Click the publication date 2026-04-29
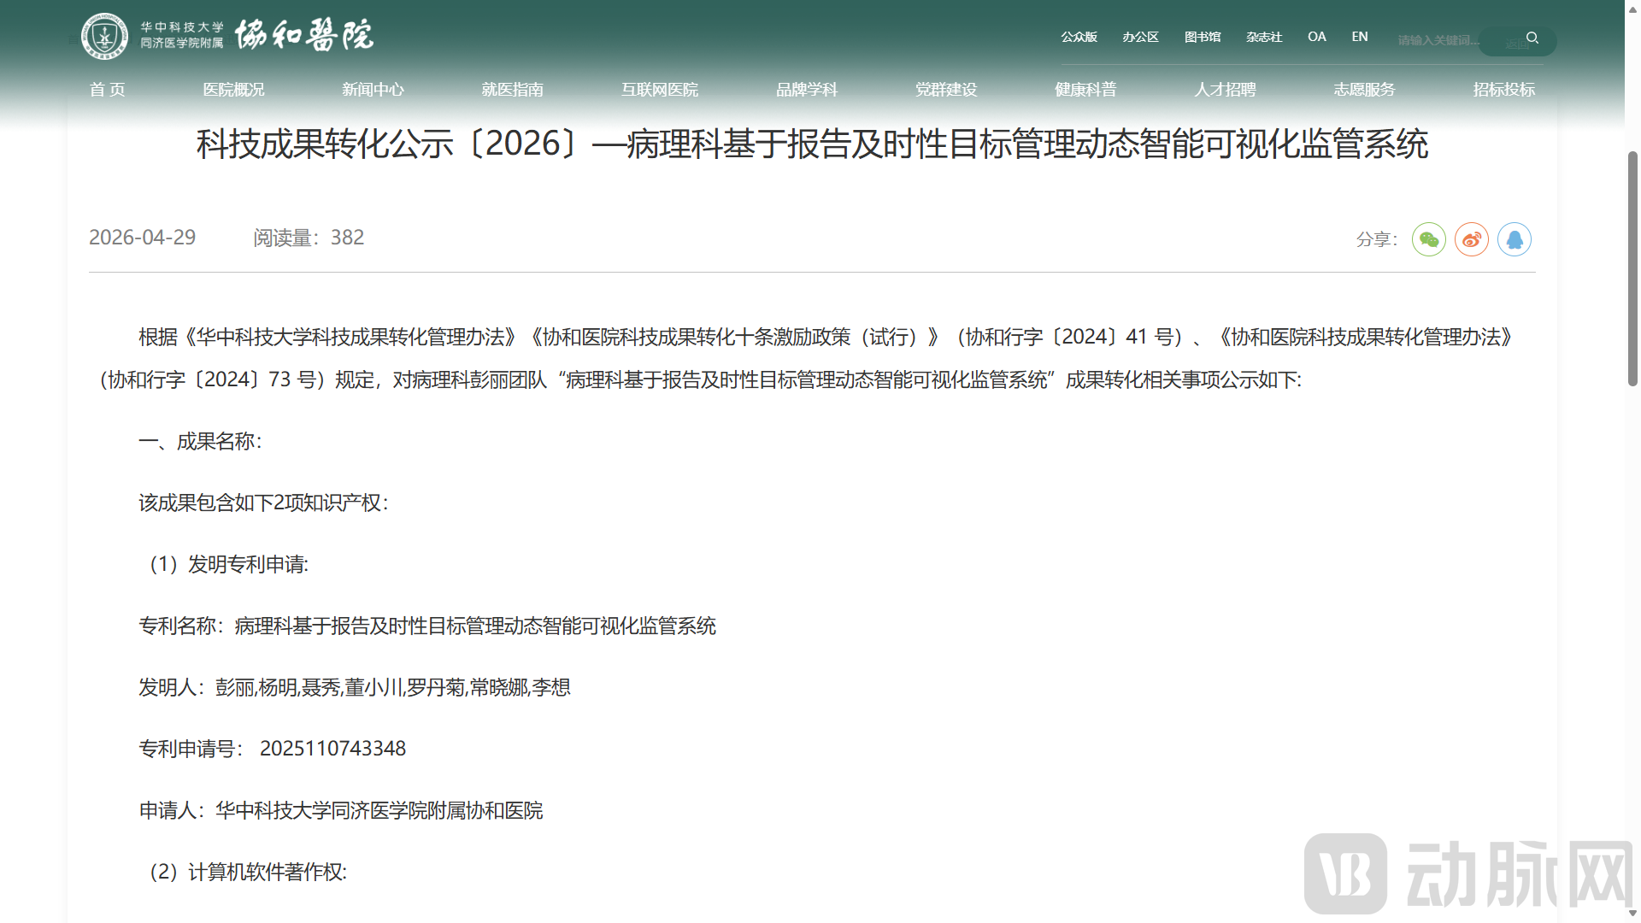This screenshot has width=1641, height=923. (x=143, y=238)
